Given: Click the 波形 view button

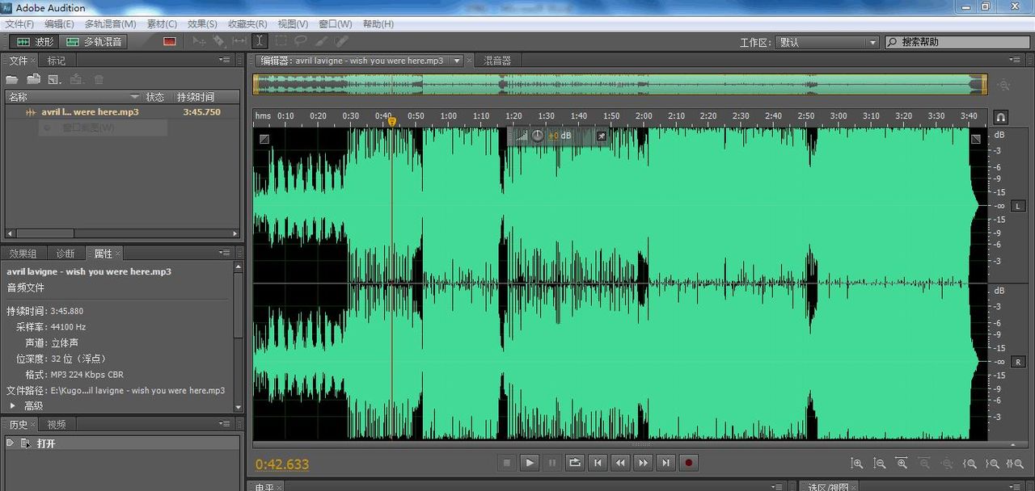Looking at the screenshot, I should pyautogui.click(x=34, y=41).
